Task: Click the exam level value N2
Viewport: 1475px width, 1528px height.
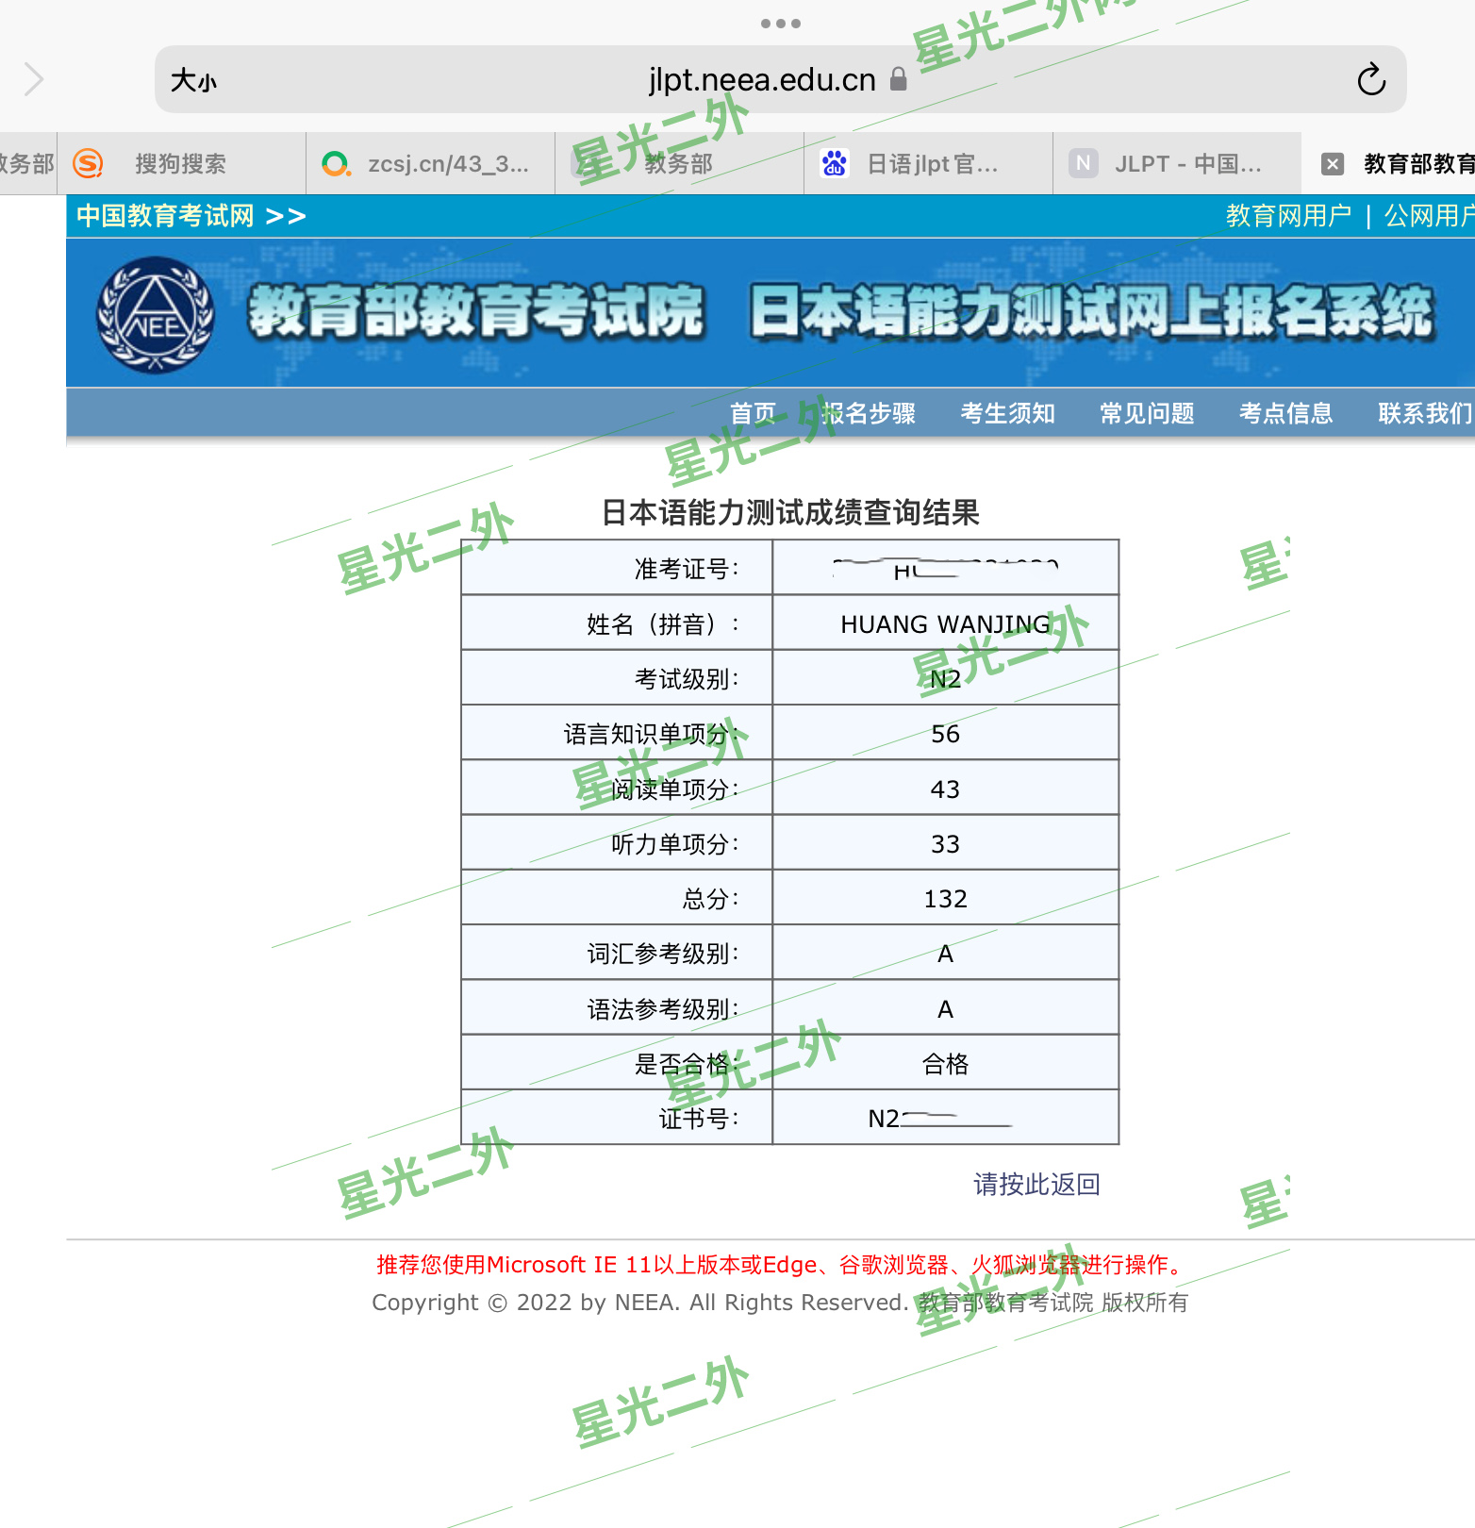Action: (x=945, y=679)
